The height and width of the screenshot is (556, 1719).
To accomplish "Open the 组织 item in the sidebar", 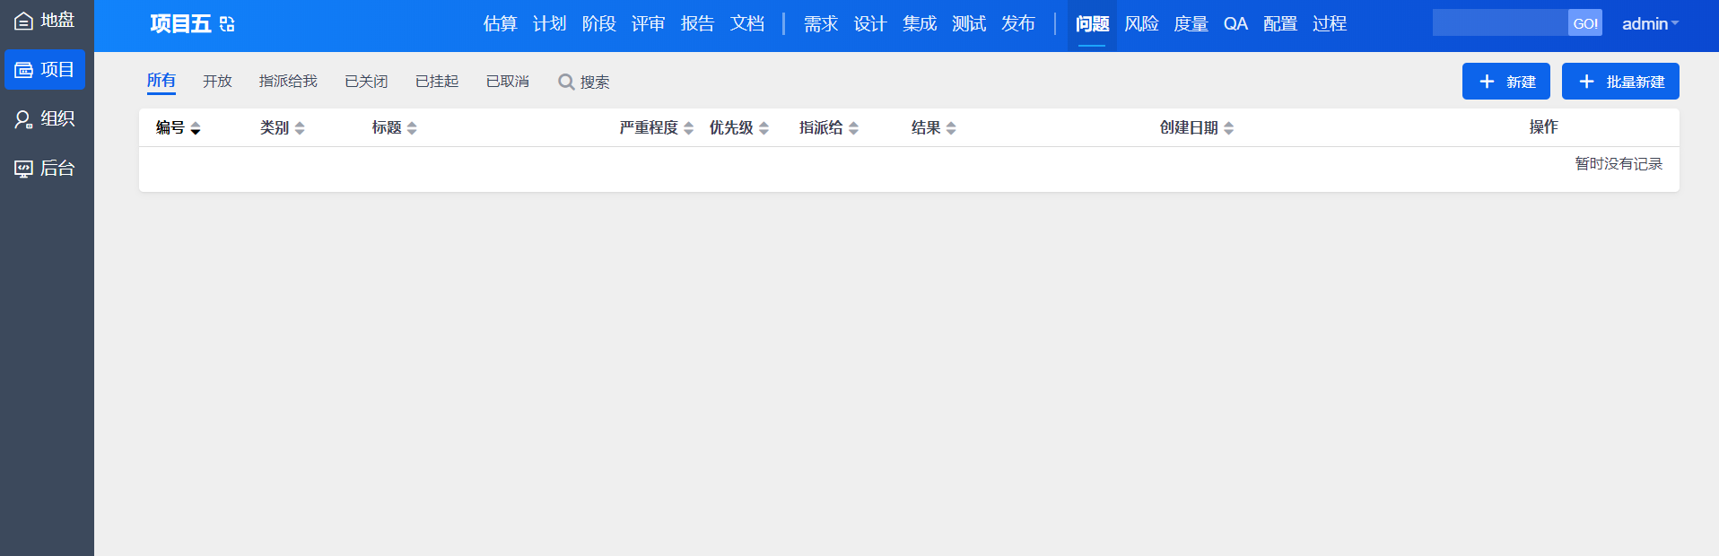I will [45, 118].
